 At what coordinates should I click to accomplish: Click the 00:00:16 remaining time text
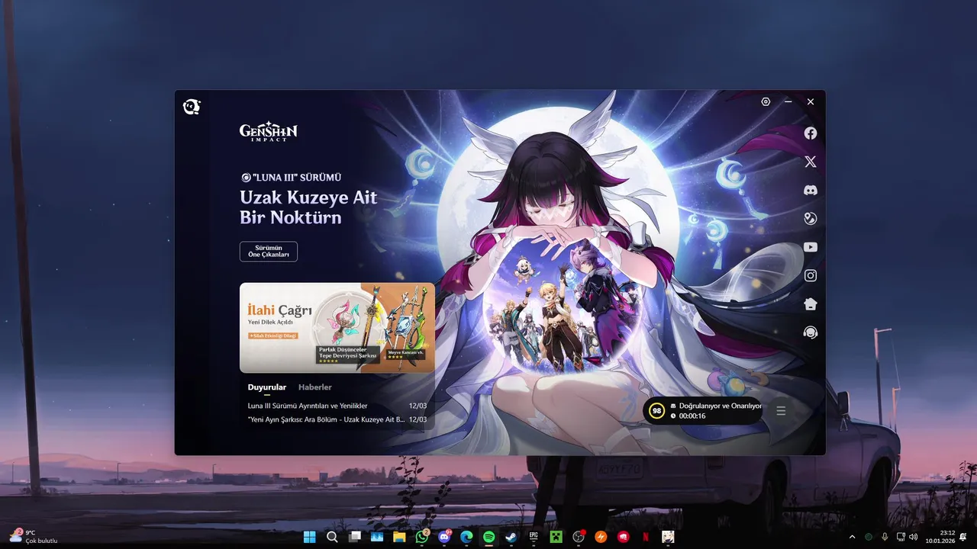click(692, 416)
